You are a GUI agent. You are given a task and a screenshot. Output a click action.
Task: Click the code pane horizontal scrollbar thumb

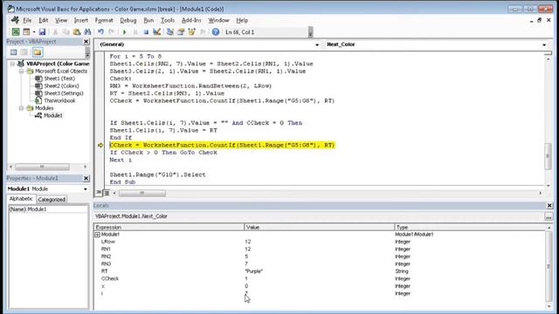(x=141, y=193)
